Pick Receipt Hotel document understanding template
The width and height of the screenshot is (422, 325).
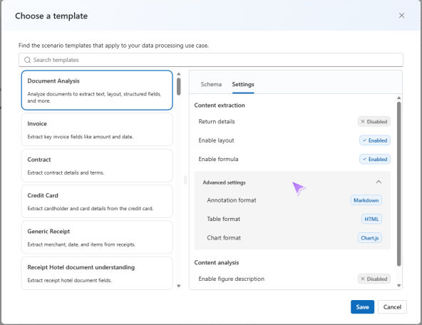pyautogui.click(x=97, y=273)
